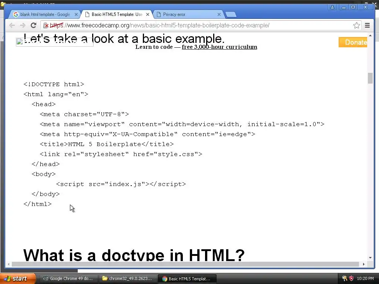Click the vertical scrollbar thumb

click(370, 78)
